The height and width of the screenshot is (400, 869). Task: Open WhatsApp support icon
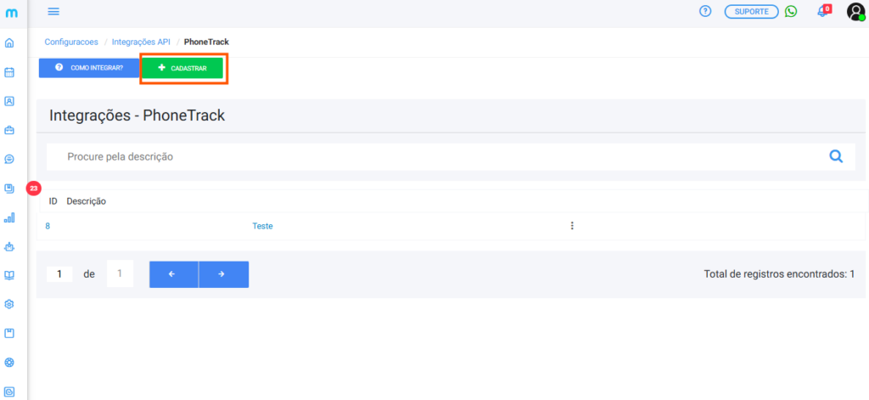(x=791, y=11)
